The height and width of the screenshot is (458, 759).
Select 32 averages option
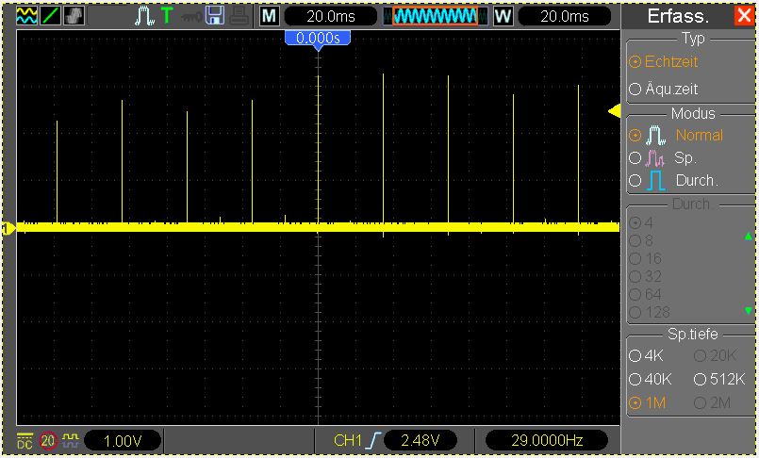tap(645, 277)
